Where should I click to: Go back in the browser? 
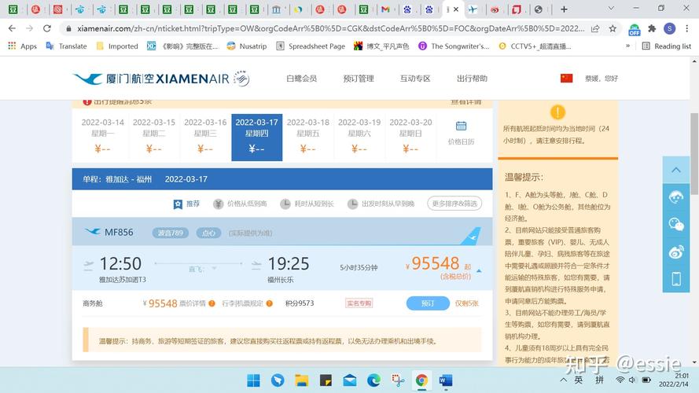pos(12,28)
